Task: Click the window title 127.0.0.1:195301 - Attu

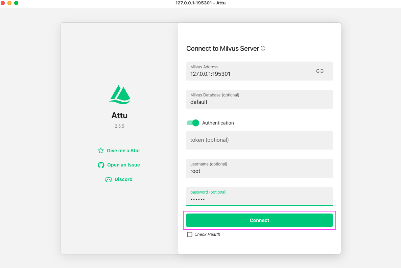Action: pyautogui.click(x=200, y=3)
